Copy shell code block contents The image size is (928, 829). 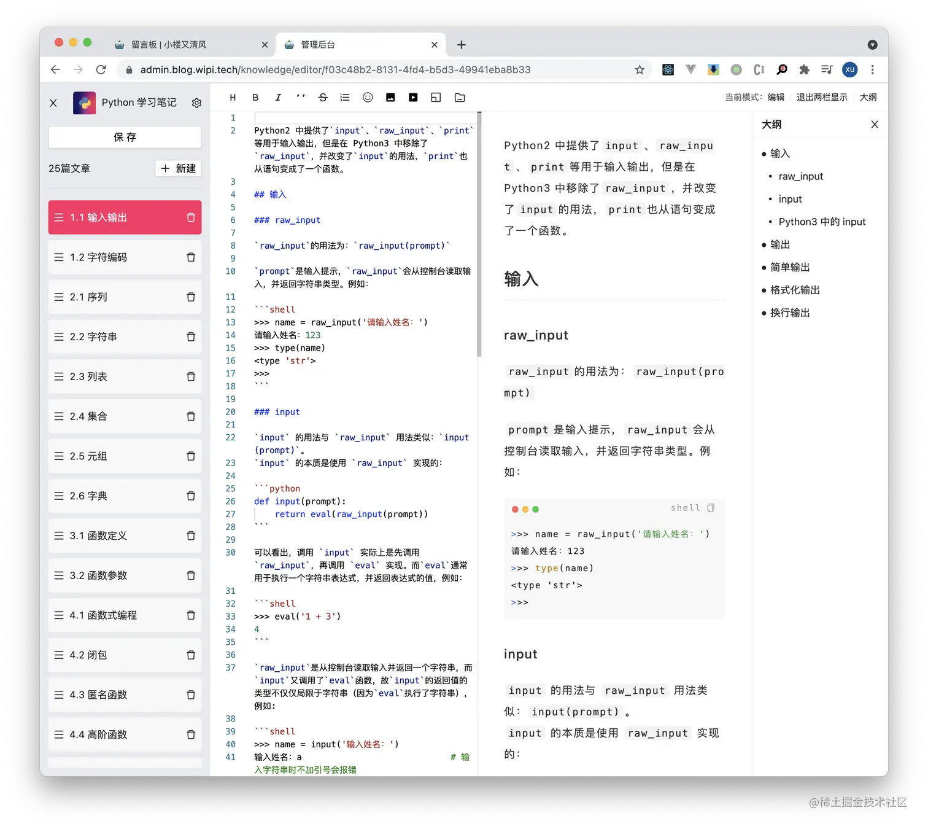click(711, 508)
